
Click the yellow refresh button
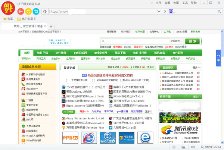tap(28, 12)
